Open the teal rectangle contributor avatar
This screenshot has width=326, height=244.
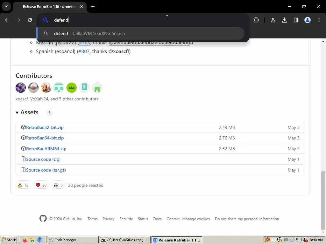coord(84,88)
